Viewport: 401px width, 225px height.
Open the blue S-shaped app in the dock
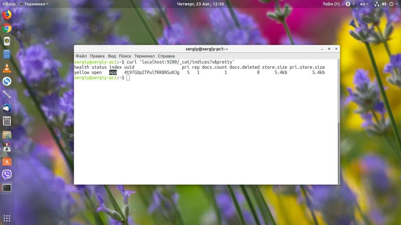[7, 81]
